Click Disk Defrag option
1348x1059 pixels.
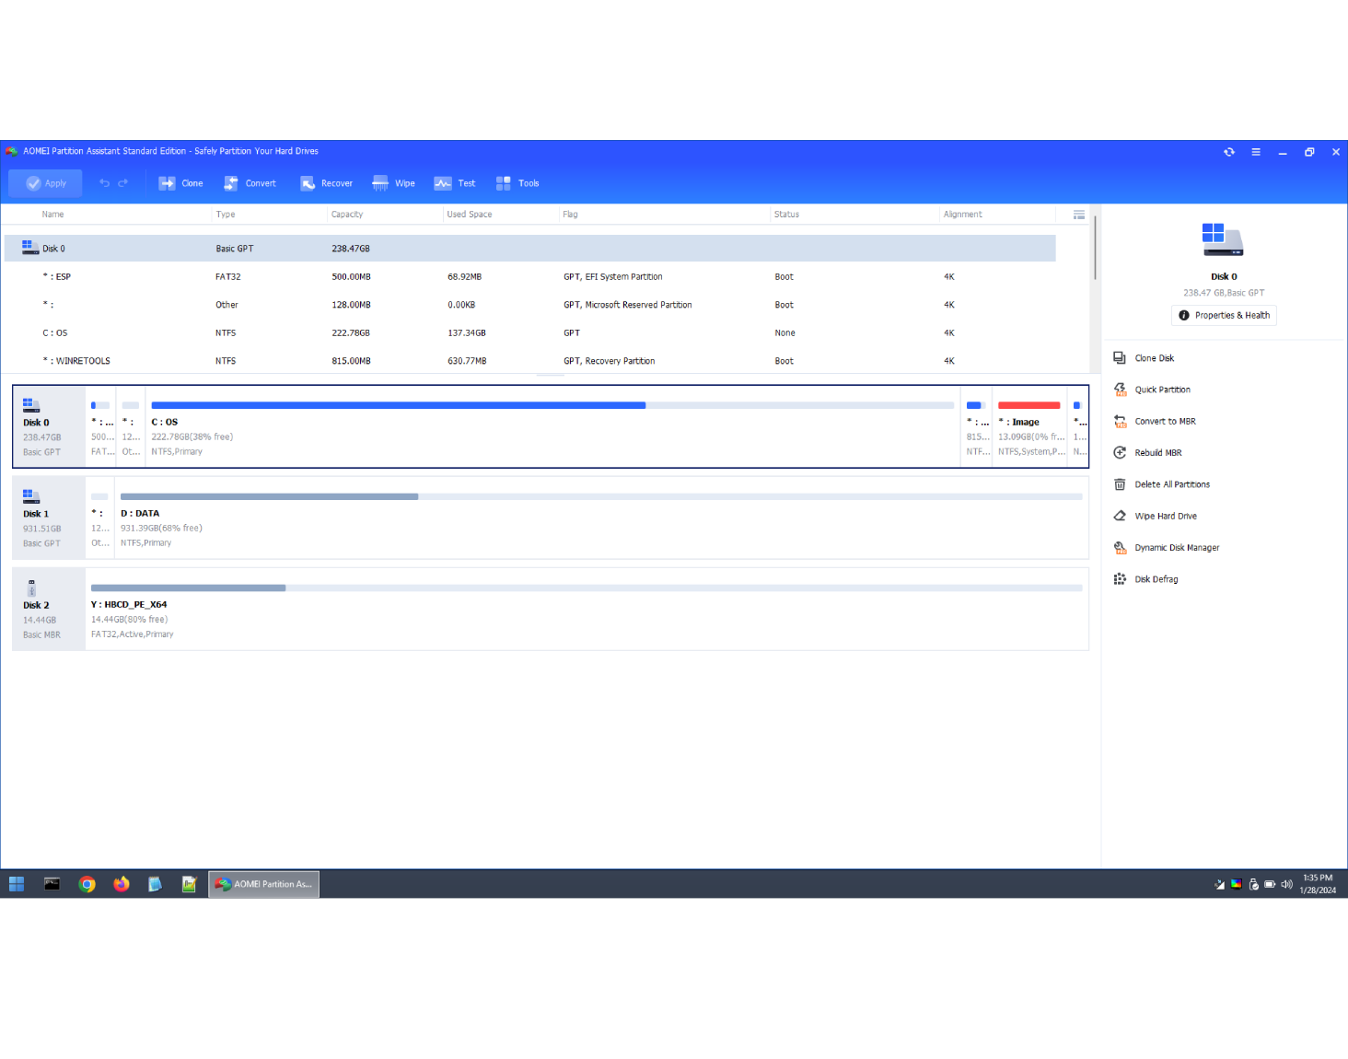click(1156, 579)
